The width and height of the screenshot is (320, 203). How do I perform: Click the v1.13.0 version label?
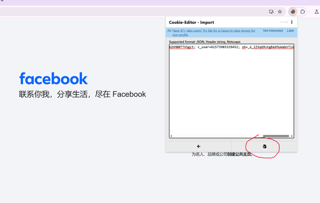[283, 22]
